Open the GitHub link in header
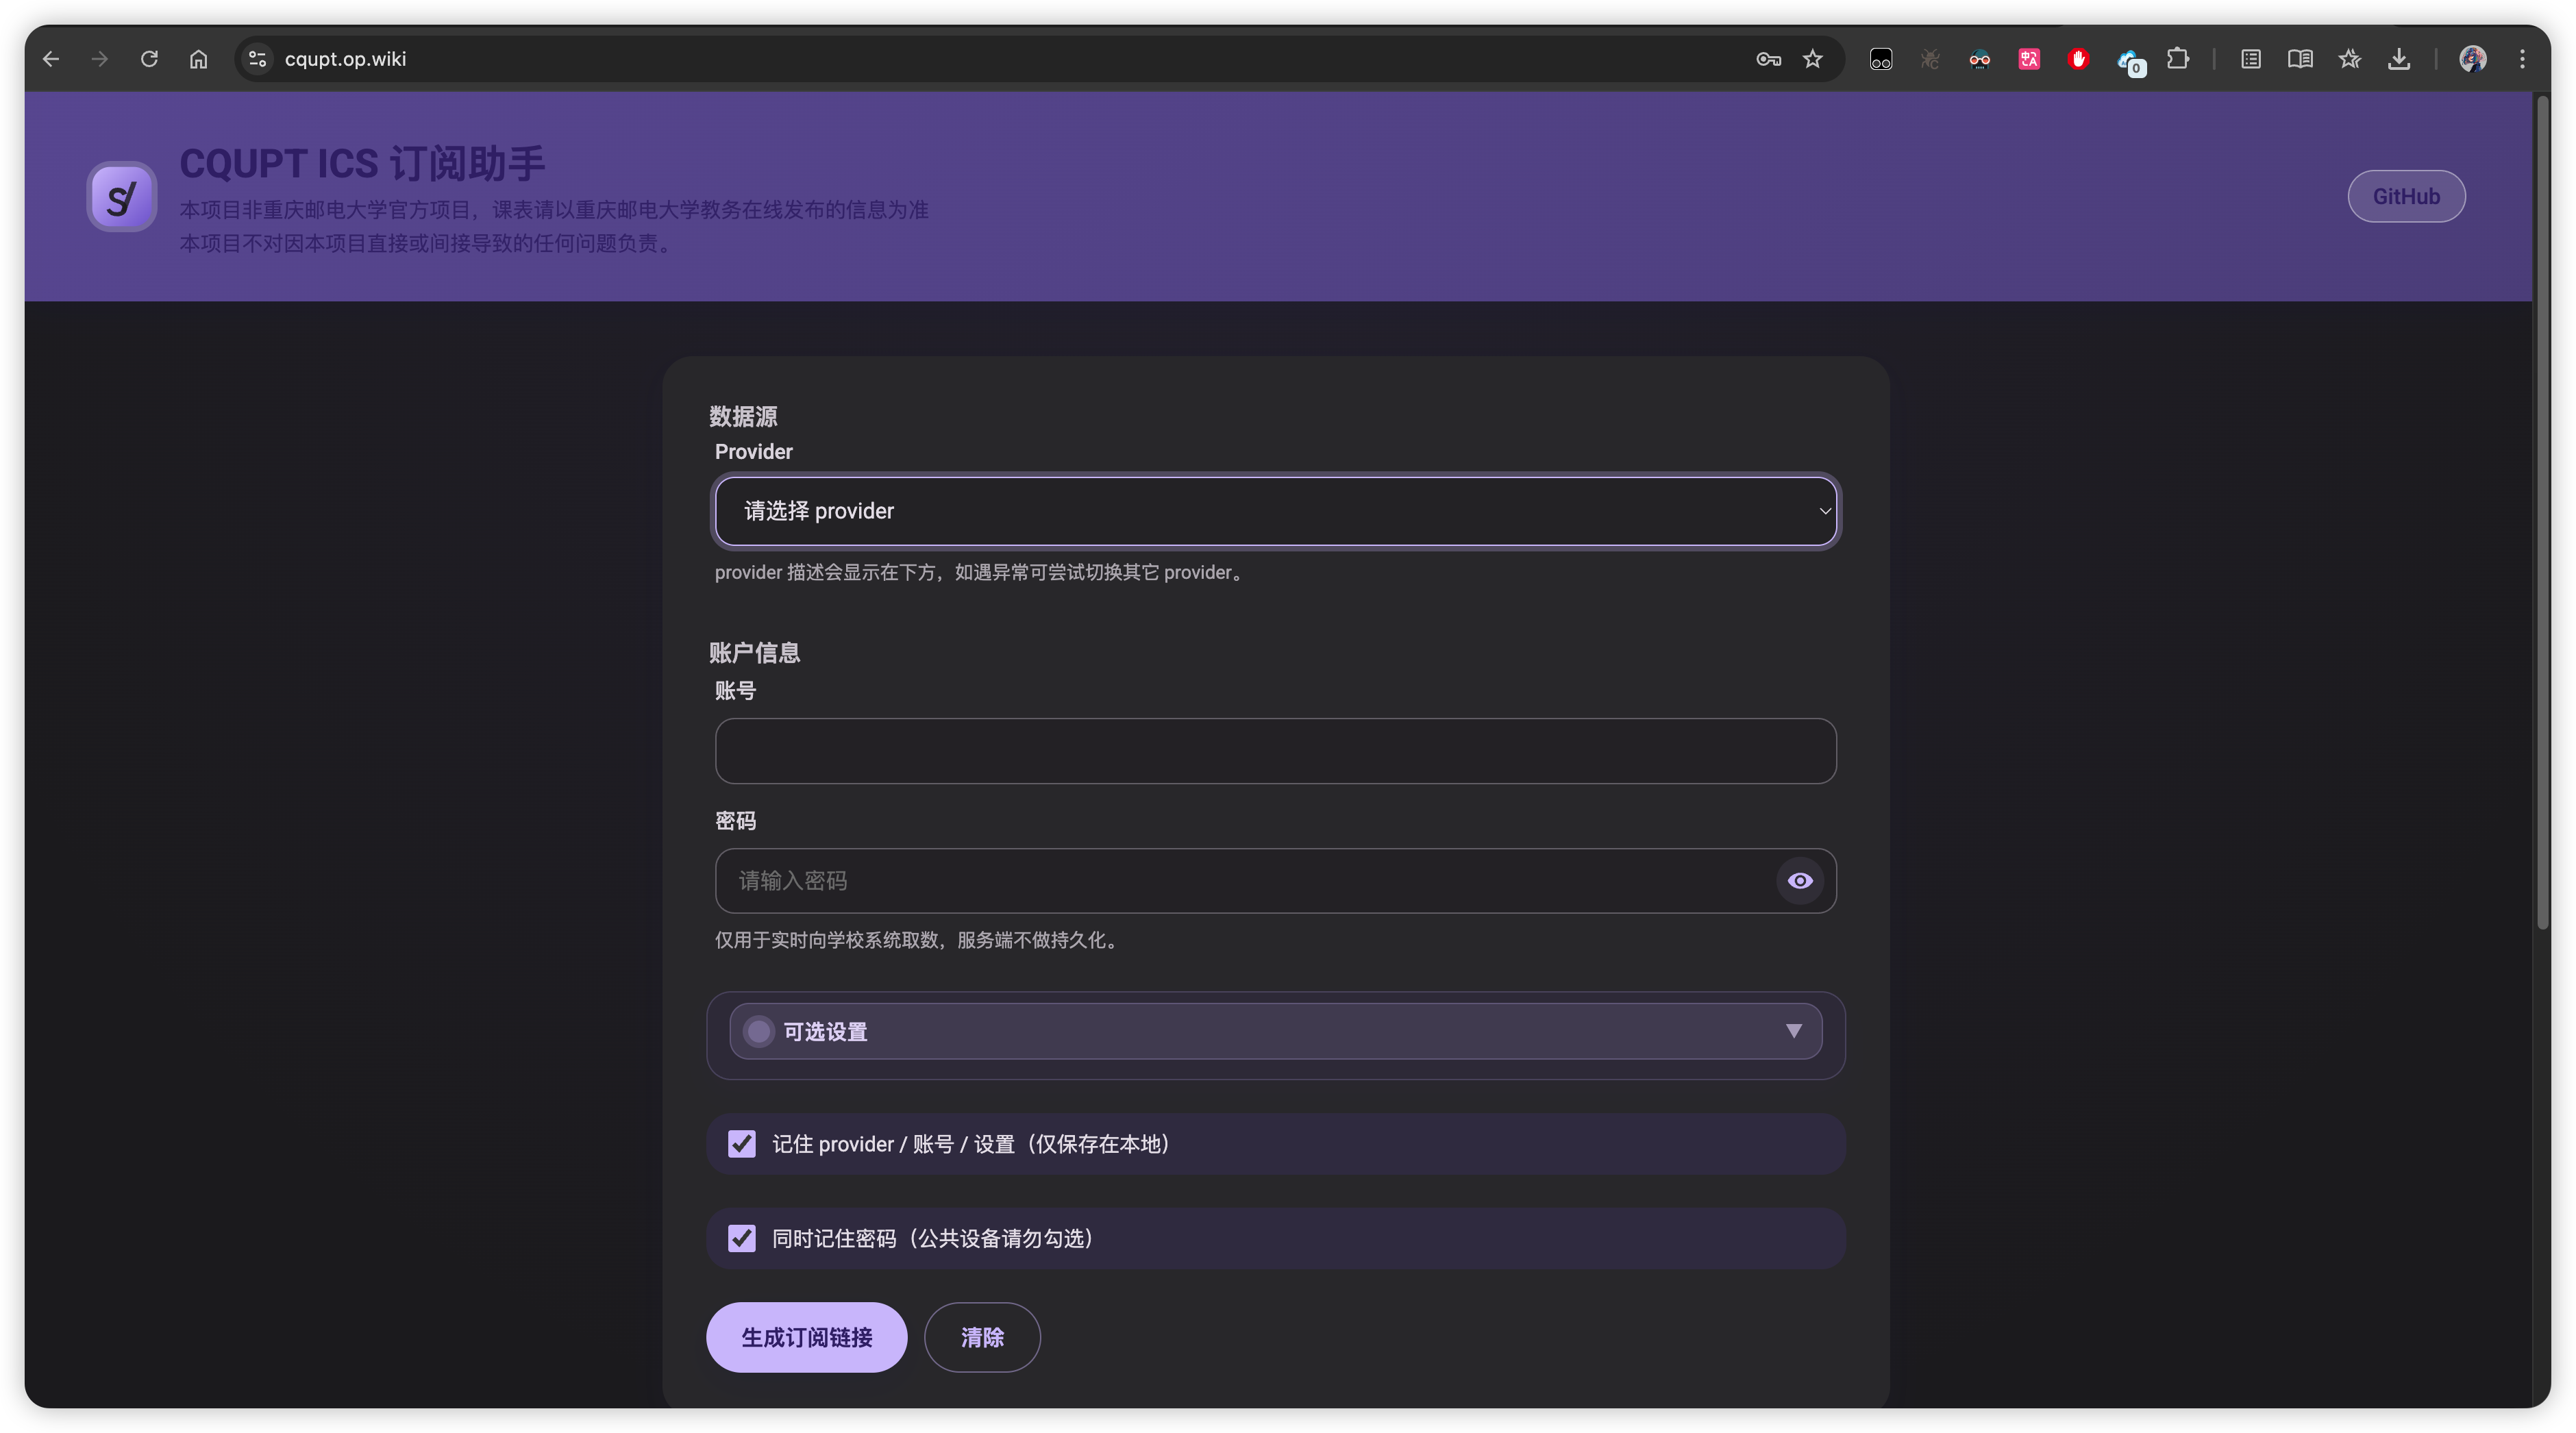 coord(2406,196)
